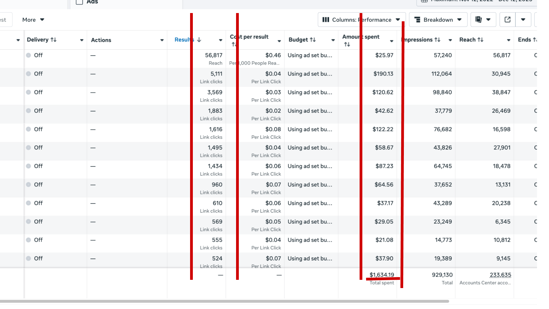
Task: Sort the Budget column with its arrows
Action: pos(313,40)
